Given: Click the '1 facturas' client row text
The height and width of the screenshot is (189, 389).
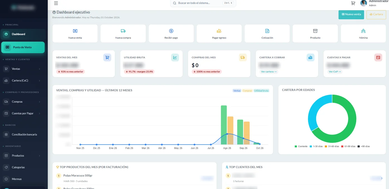Looking at the screenshot, I should tap(238, 181).
